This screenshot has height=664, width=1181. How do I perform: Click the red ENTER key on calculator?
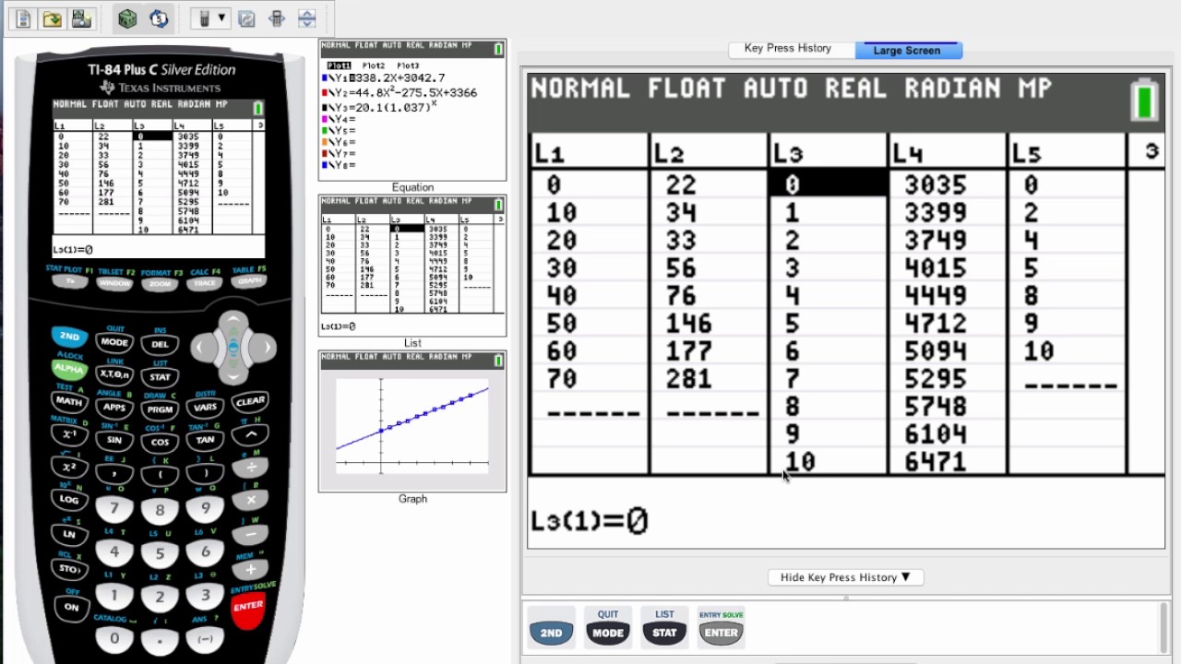tap(249, 608)
